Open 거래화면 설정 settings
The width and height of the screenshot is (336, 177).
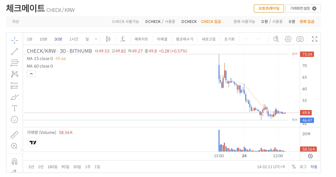303,8
